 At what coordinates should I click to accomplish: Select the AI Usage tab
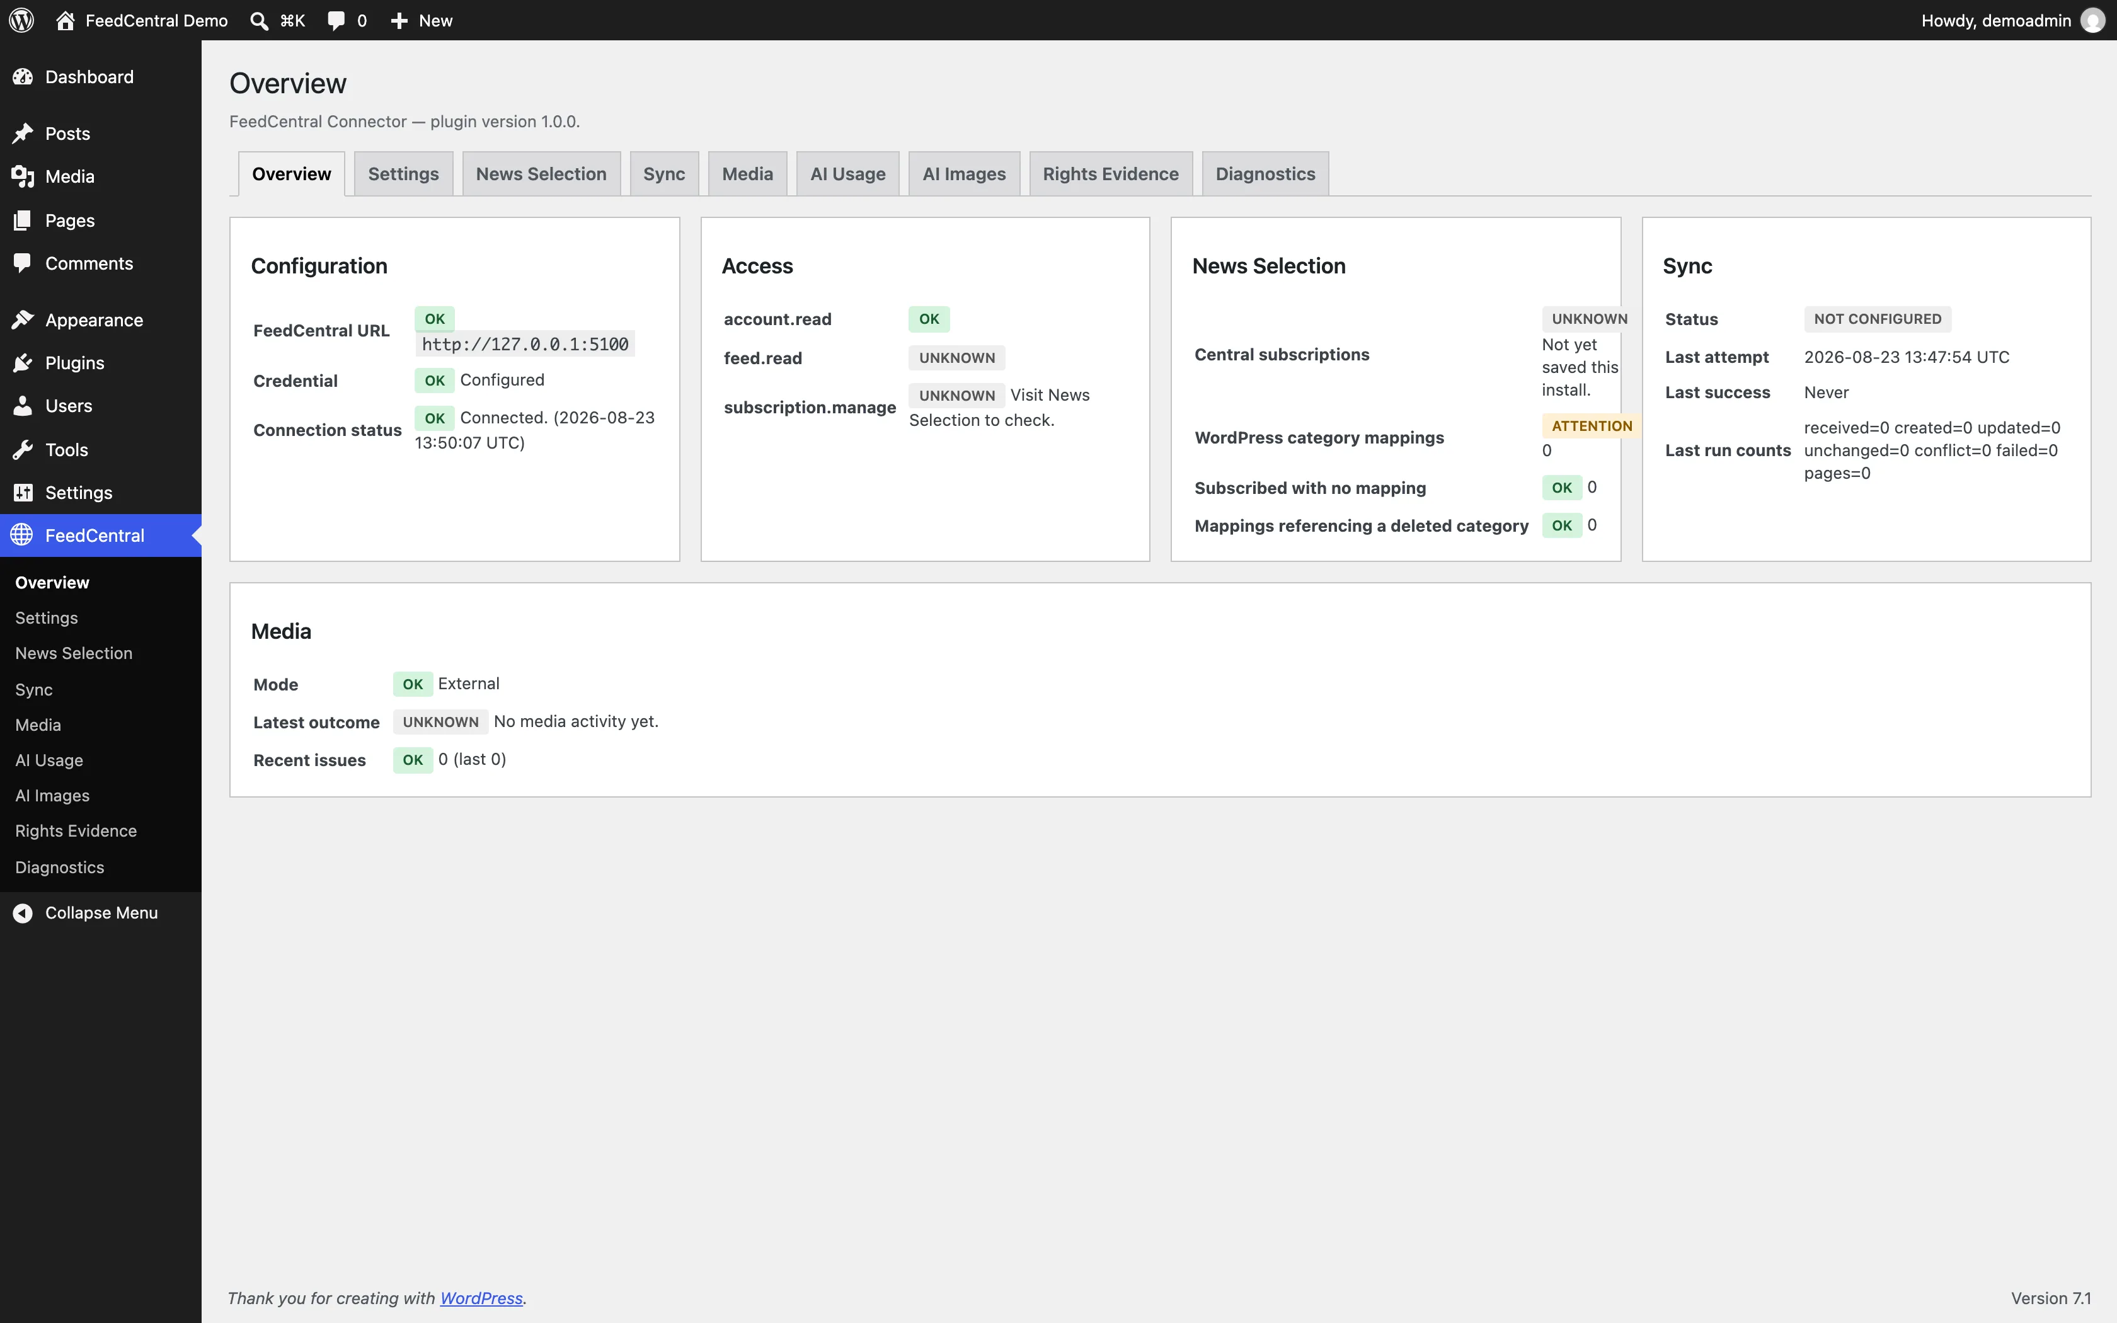coord(847,174)
